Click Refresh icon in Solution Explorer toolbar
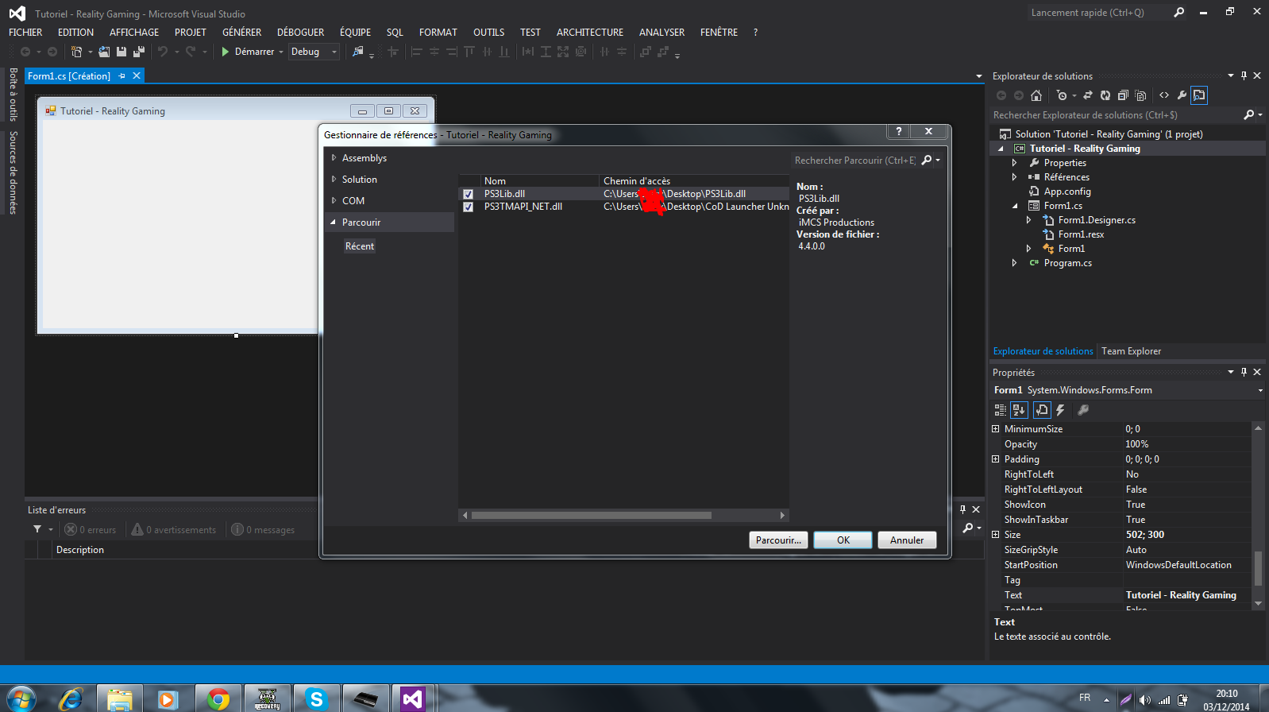This screenshot has height=712, width=1269. (x=1105, y=95)
